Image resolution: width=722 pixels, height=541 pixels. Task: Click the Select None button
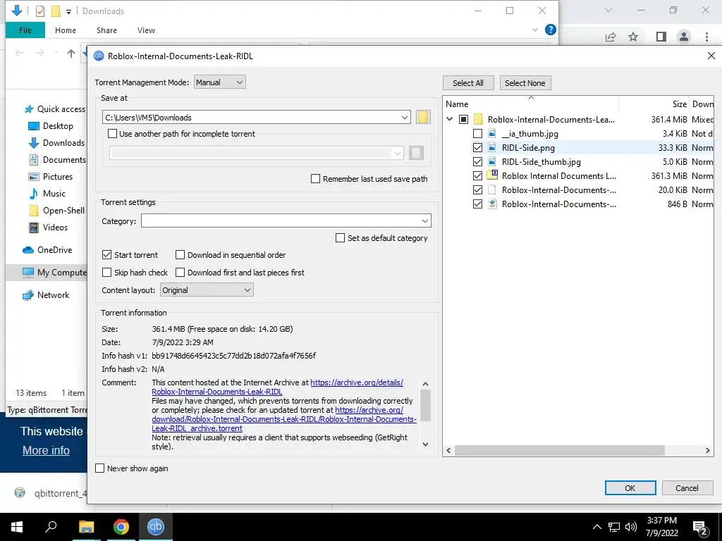(525, 83)
